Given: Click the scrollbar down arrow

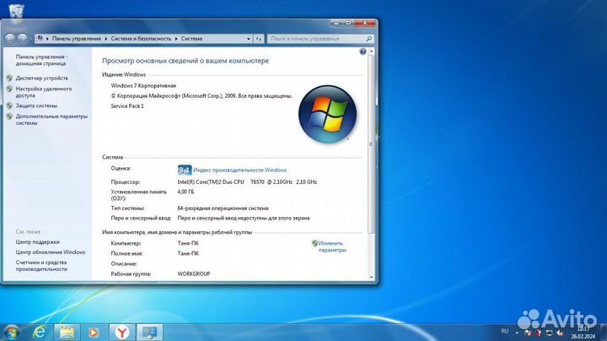Looking at the screenshot, I should click(371, 277).
